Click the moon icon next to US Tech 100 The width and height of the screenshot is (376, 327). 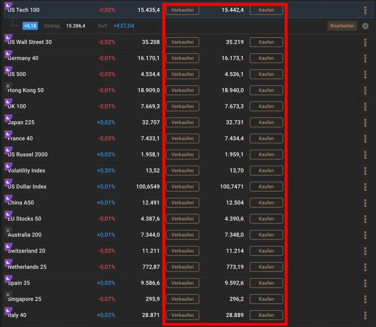click(8, 4)
